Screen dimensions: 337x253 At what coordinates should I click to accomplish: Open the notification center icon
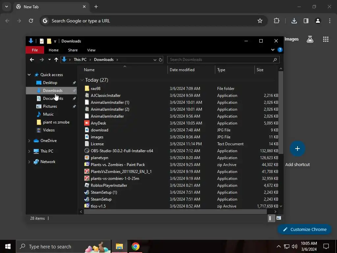(326, 246)
